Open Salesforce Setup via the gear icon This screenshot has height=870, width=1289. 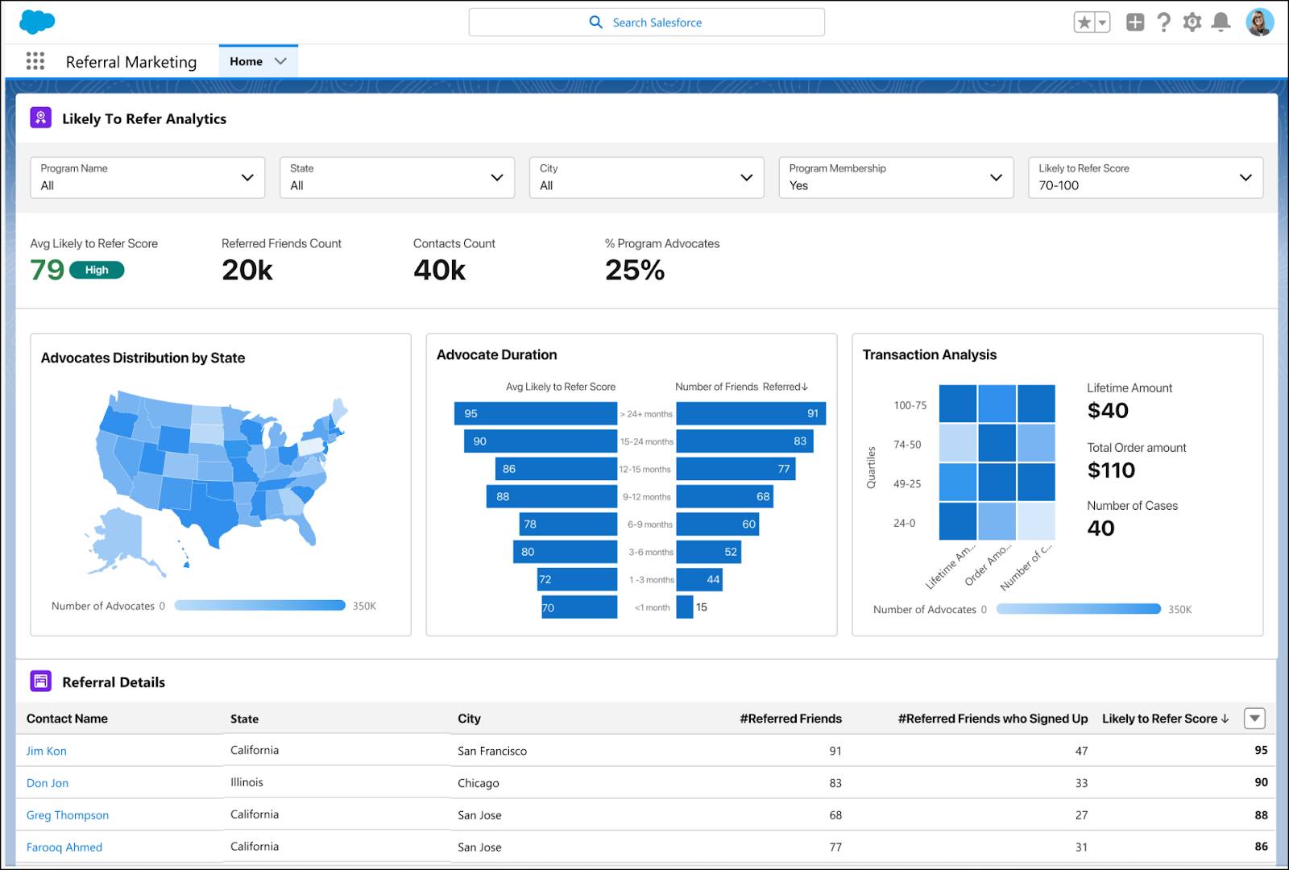click(1192, 23)
